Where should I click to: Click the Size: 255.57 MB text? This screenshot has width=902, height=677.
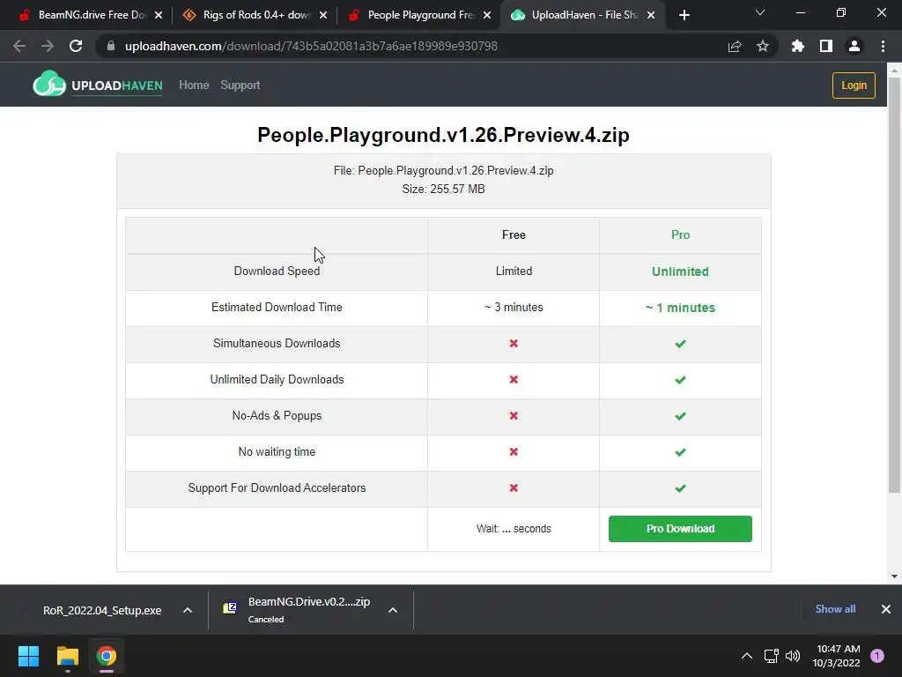pyautogui.click(x=444, y=189)
